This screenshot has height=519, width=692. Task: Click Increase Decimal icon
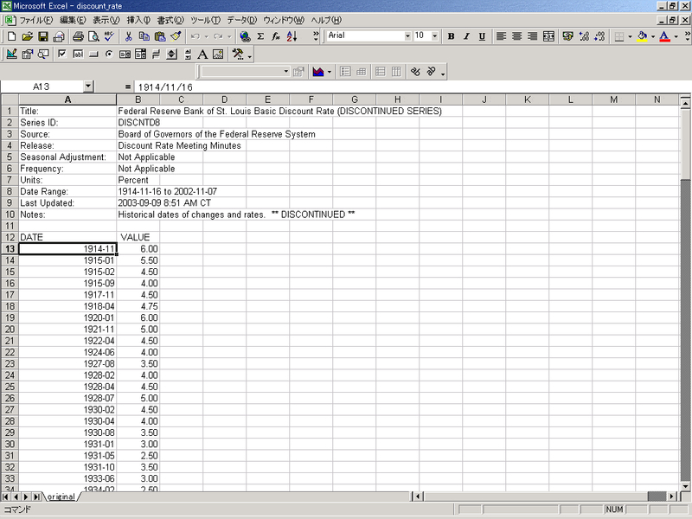click(584, 36)
